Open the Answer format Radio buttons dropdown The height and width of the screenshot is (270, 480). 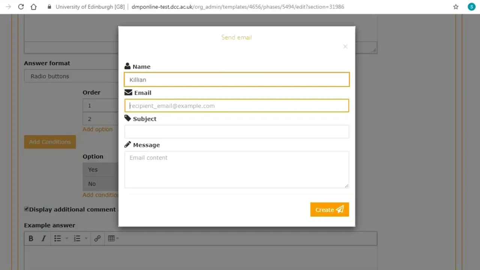(71, 76)
